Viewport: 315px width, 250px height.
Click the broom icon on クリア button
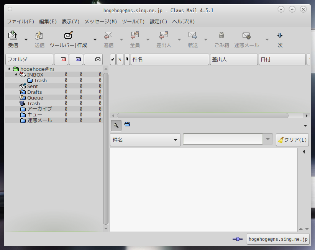[x=281, y=140]
